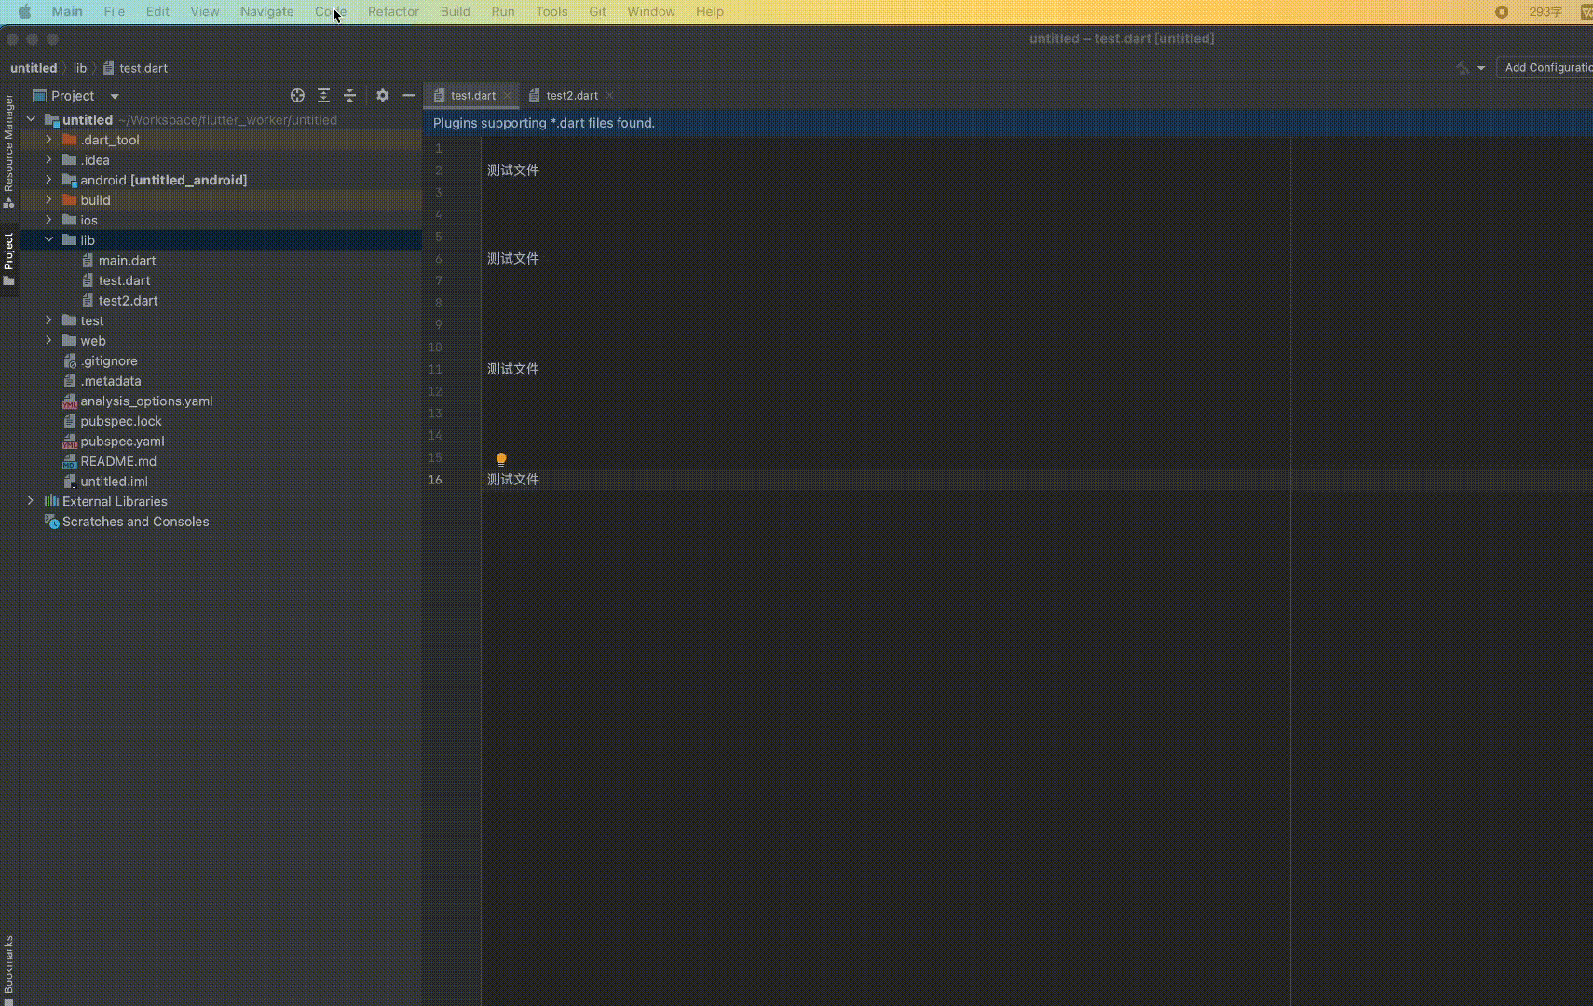
Task: Select test2.dart in project tree
Action: tap(129, 301)
